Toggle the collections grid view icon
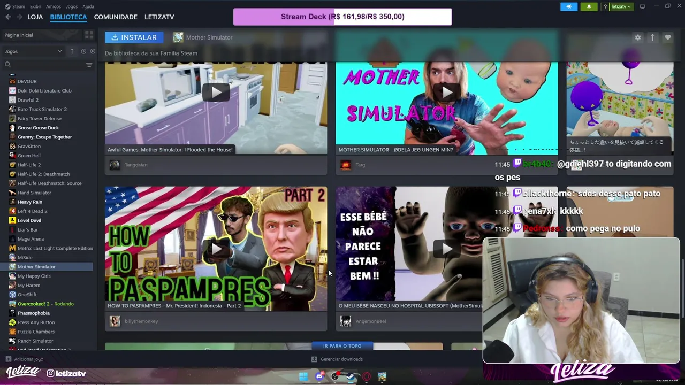 click(x=89, y=35)
